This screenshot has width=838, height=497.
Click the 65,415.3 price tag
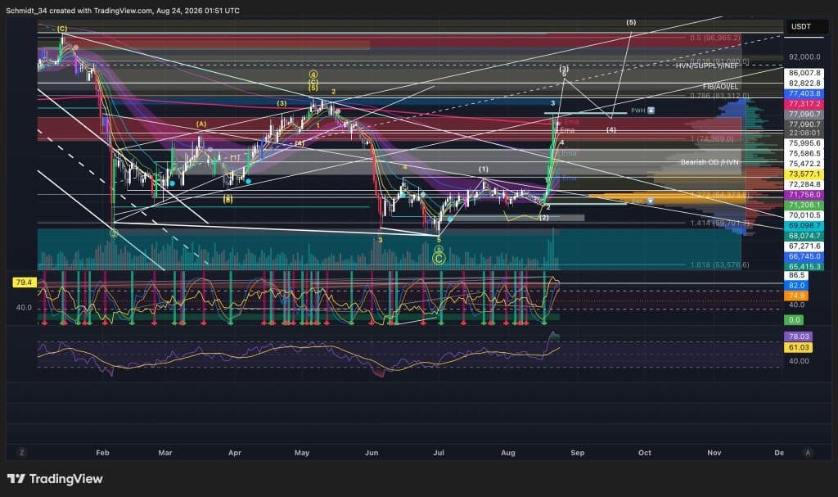pyautogui.click(x=804, y=266)
